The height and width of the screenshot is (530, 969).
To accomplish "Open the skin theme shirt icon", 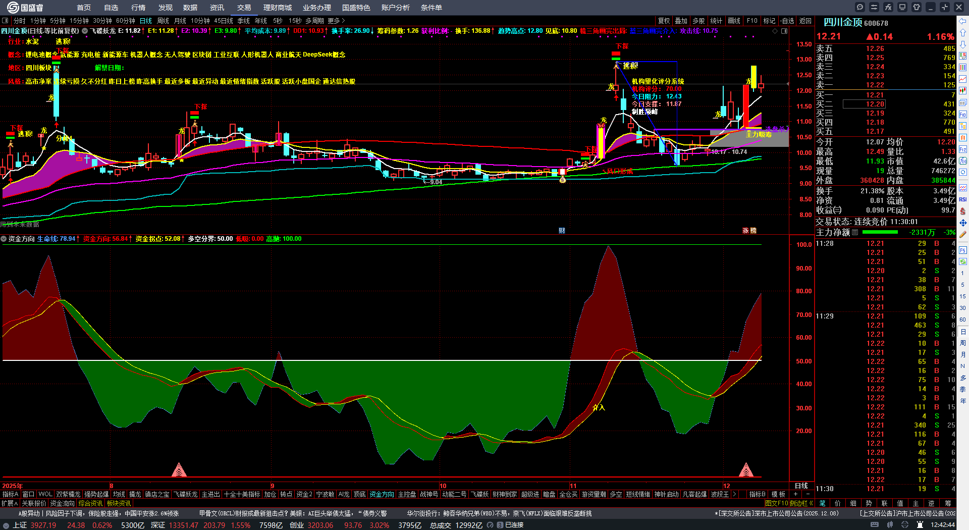I will click(x=917, y=7).
